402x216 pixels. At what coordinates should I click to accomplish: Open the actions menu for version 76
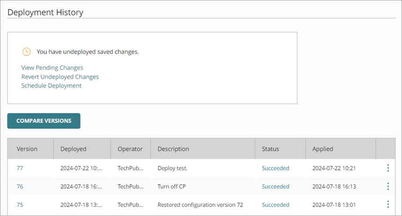pyautogui.click(x=388, y=186)
